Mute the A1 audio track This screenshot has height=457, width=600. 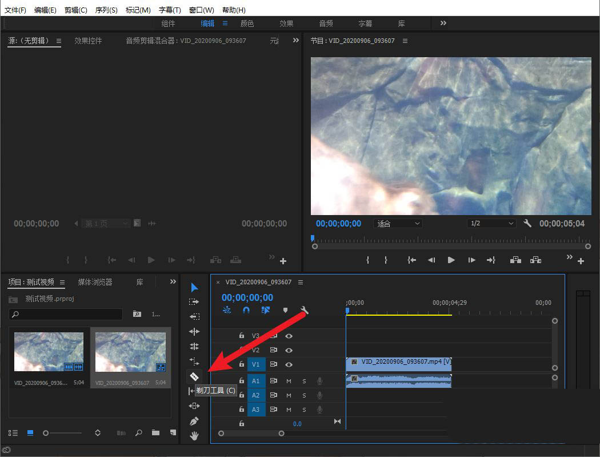click(x=289, y=380)
